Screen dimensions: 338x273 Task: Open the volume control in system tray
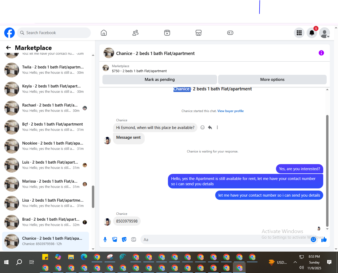pyautogui.click(x=301, y=267)
